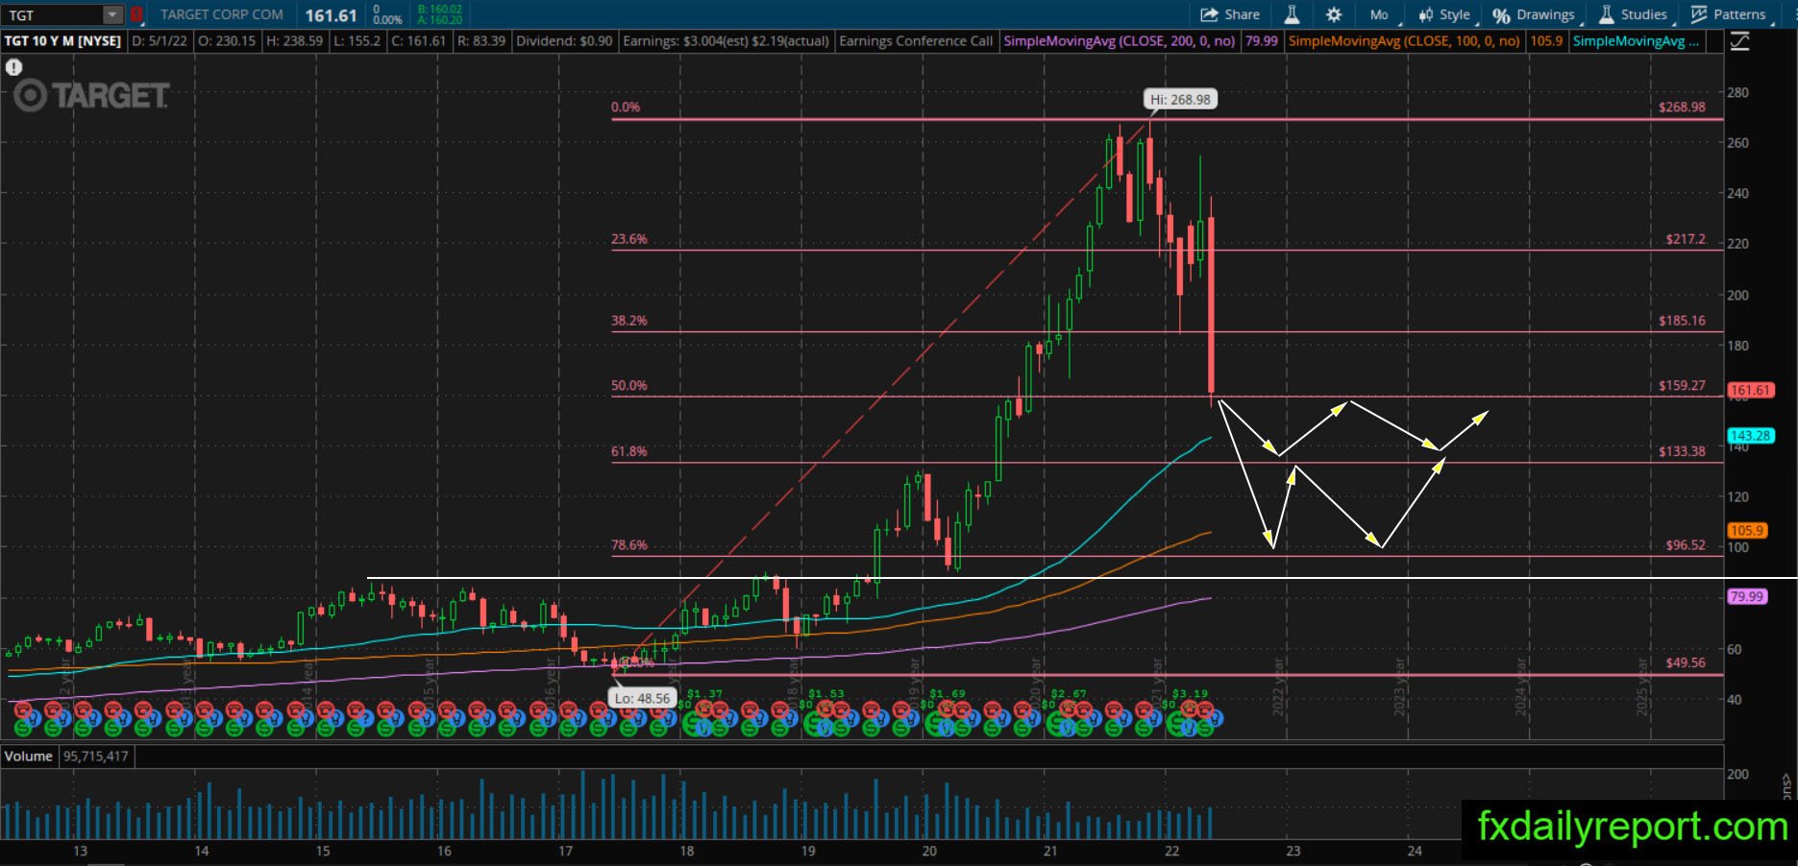Click the TARGET CORP COM company name
The image size is (1798, 866).
click(222, 14)
